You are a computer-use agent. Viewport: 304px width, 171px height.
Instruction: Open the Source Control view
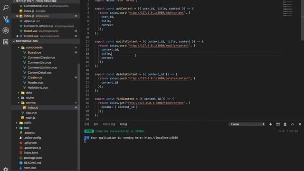pyautogui.click(x=6, y=19)
